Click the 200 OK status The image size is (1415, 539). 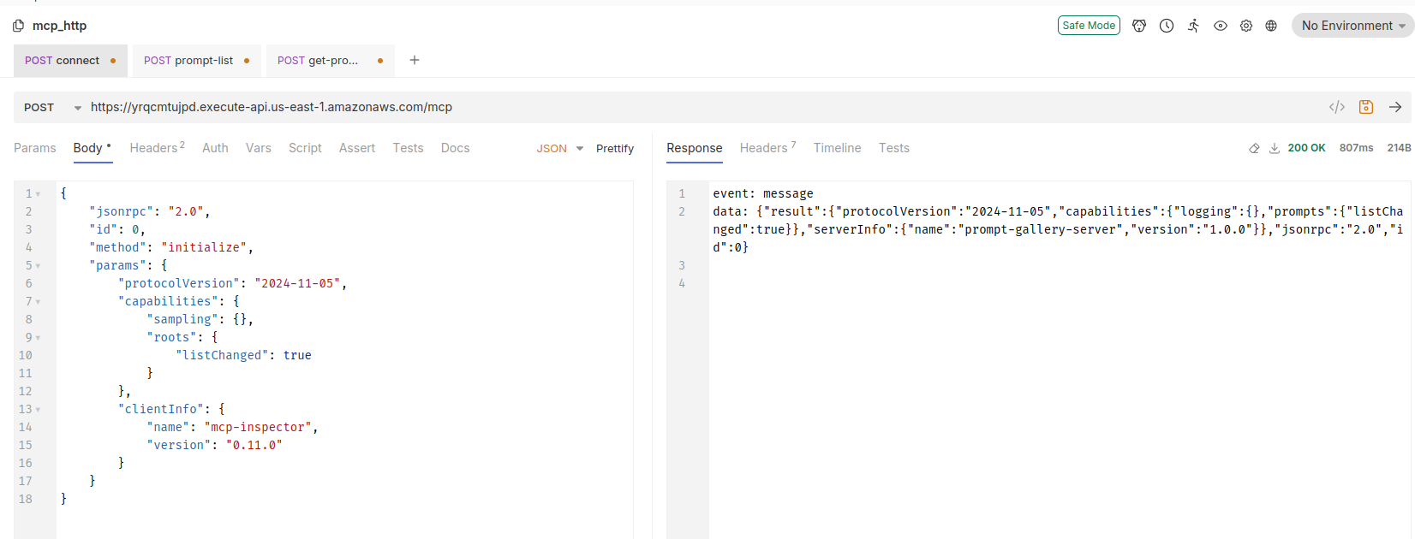[1306, 148]
